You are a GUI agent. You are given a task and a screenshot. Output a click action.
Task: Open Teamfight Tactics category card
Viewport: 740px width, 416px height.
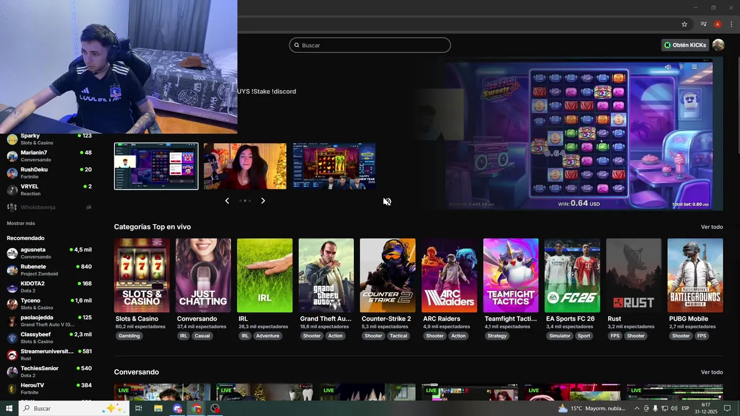tap(510, 276)
